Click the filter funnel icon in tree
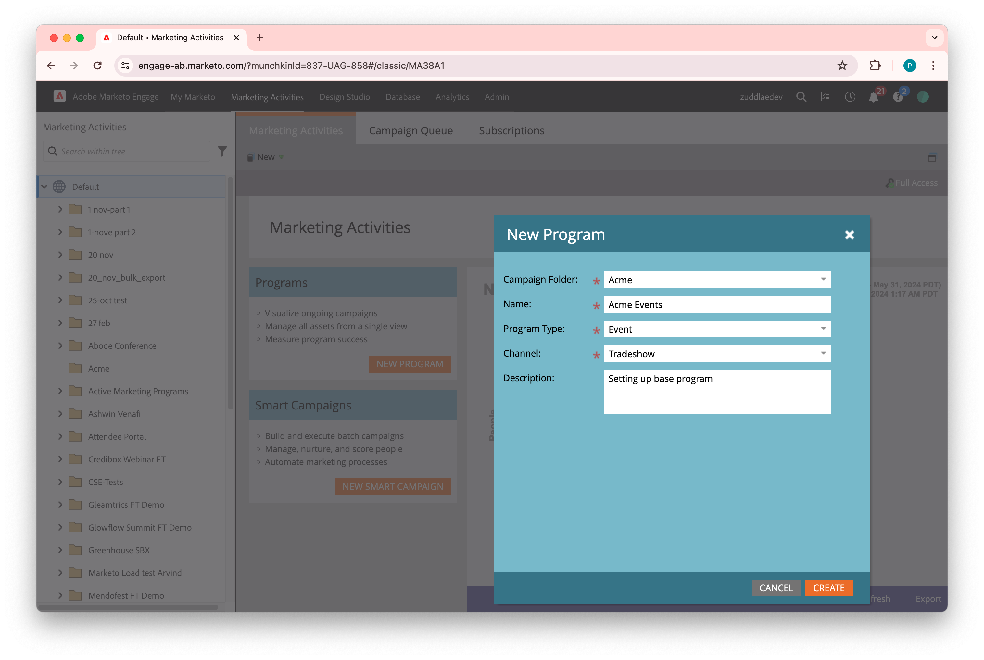This screenshot has height=660, width=984. (222, 151)
